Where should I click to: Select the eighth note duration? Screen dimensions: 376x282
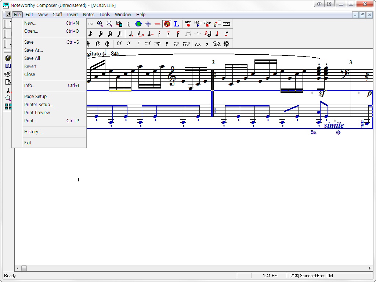click(x=90, y=34)
